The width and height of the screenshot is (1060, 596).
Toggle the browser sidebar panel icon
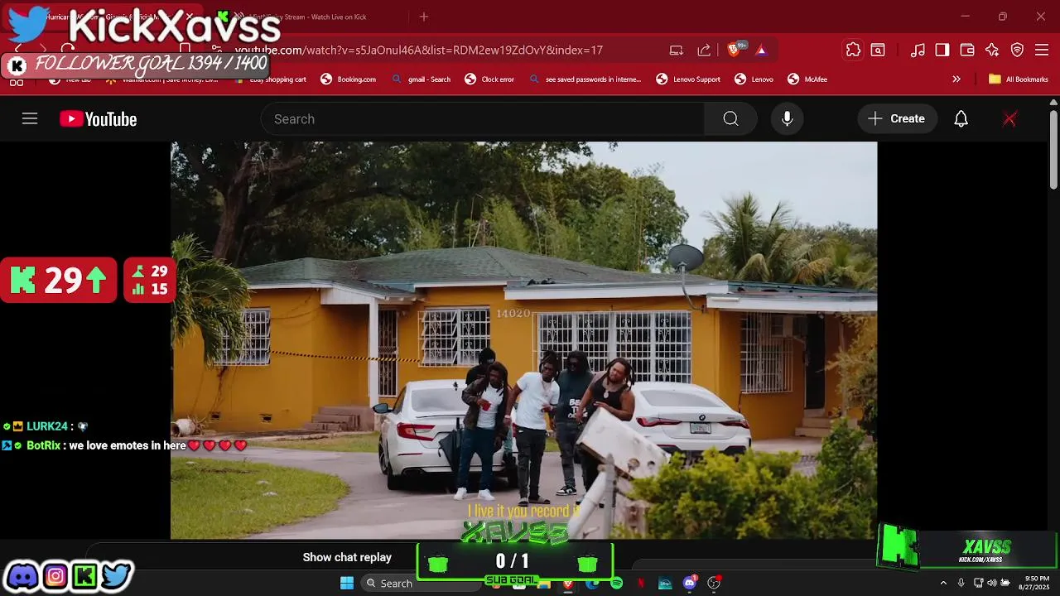[942, 50]
